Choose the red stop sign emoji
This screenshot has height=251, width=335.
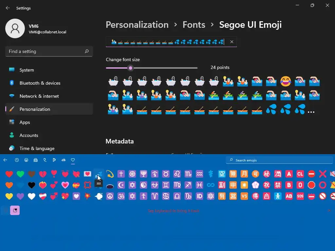[x=311, y=185]
